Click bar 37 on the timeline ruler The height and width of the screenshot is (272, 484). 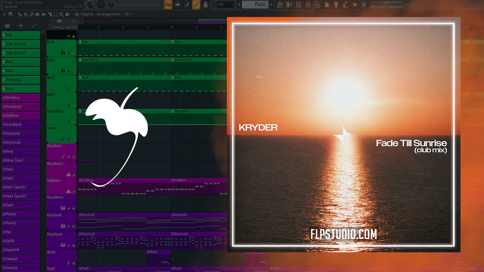(x=172, y=27)
